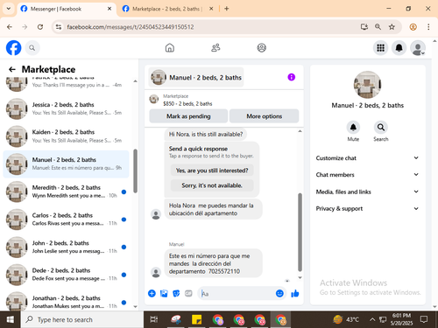This screenshot has height=328, width=438.
Task: Open a new browser tab
Action: click(x=227, y=9)
